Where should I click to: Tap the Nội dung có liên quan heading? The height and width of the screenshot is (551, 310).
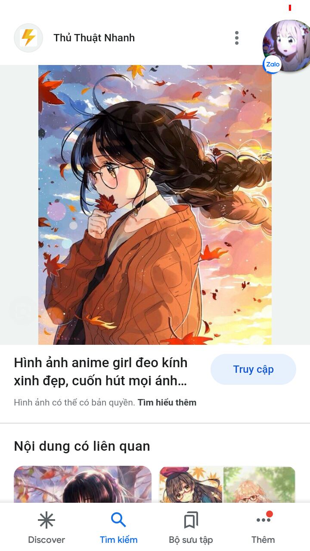point(82,446)
